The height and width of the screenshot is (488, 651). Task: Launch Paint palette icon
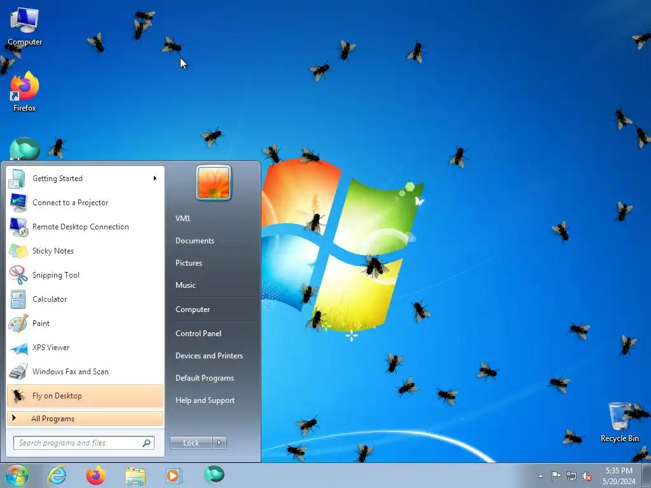pyautogui.click(x=18, y=323)
